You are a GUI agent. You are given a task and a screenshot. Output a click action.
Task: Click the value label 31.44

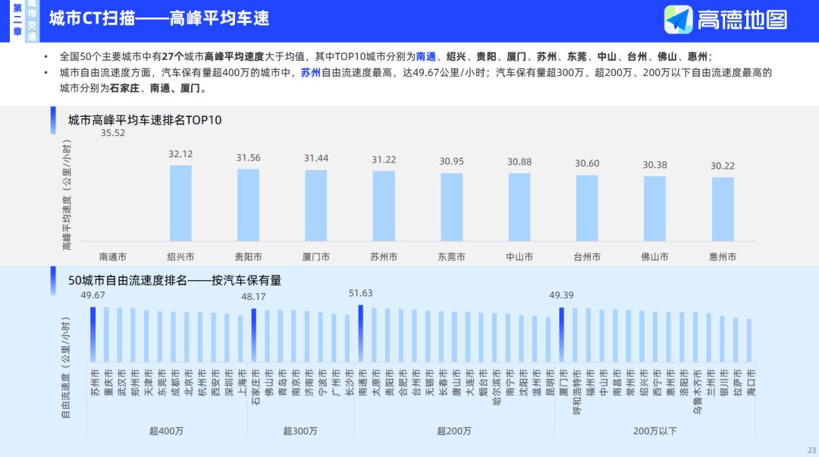coord(316,159)
